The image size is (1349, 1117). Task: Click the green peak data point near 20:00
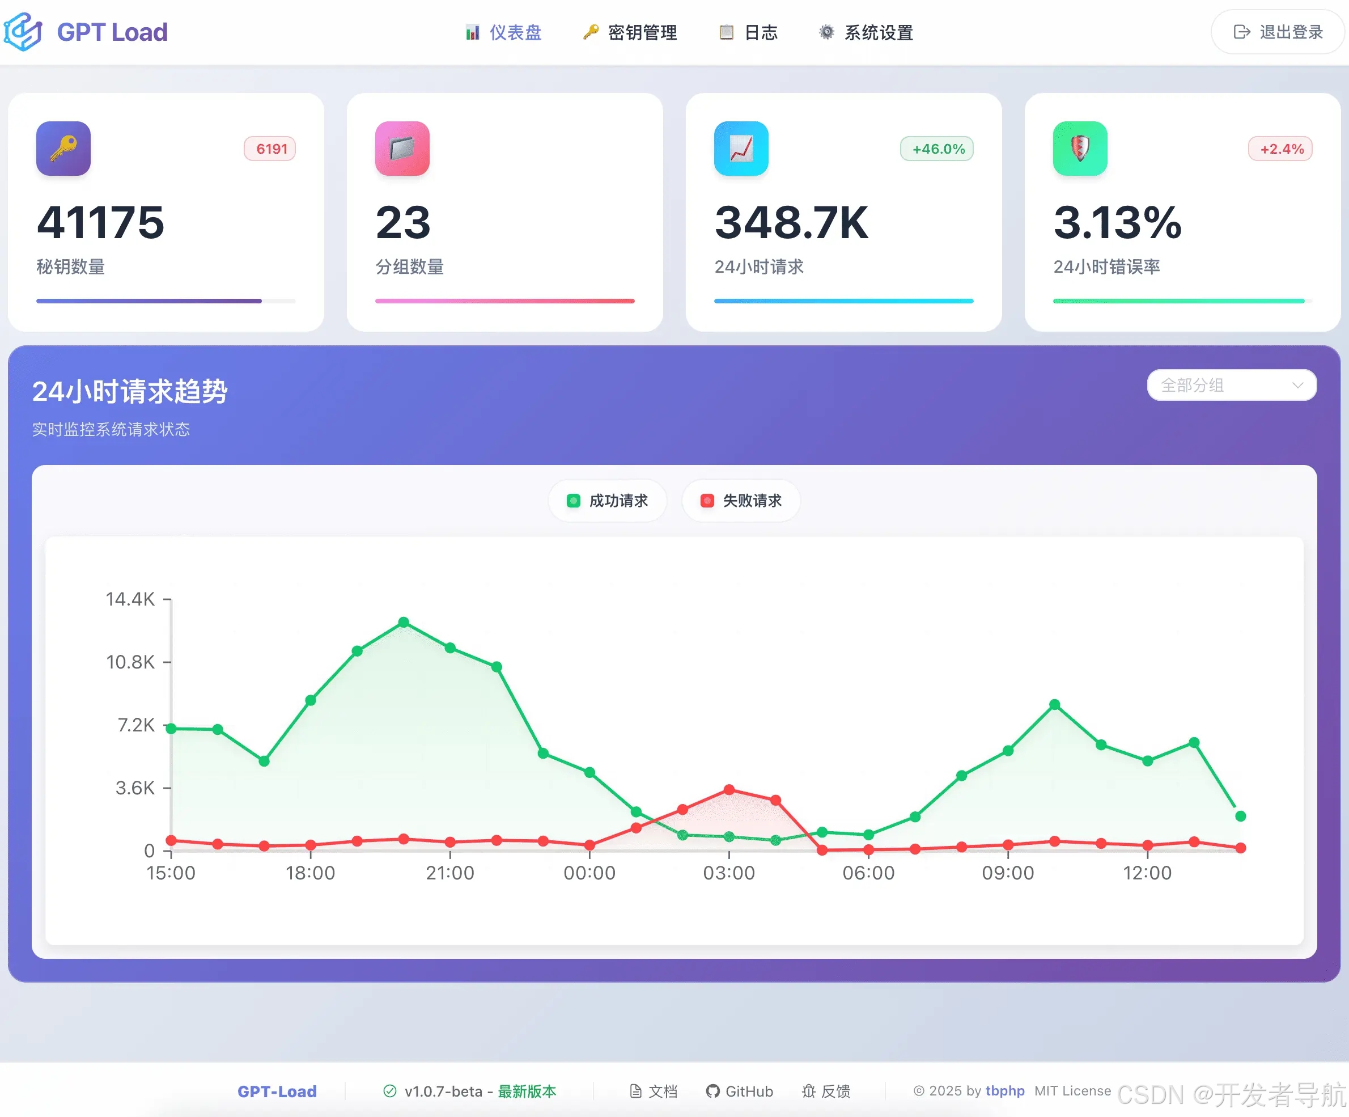coord(404,622)
